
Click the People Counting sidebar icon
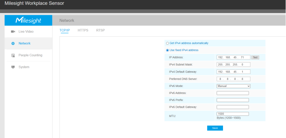point(13,55)
